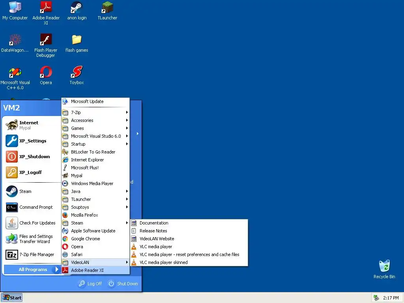This screenshot has width=404, height=303.
Task: Launch Adobe Reader XI desktop shortcut
Action: click(x=46, y=13)
